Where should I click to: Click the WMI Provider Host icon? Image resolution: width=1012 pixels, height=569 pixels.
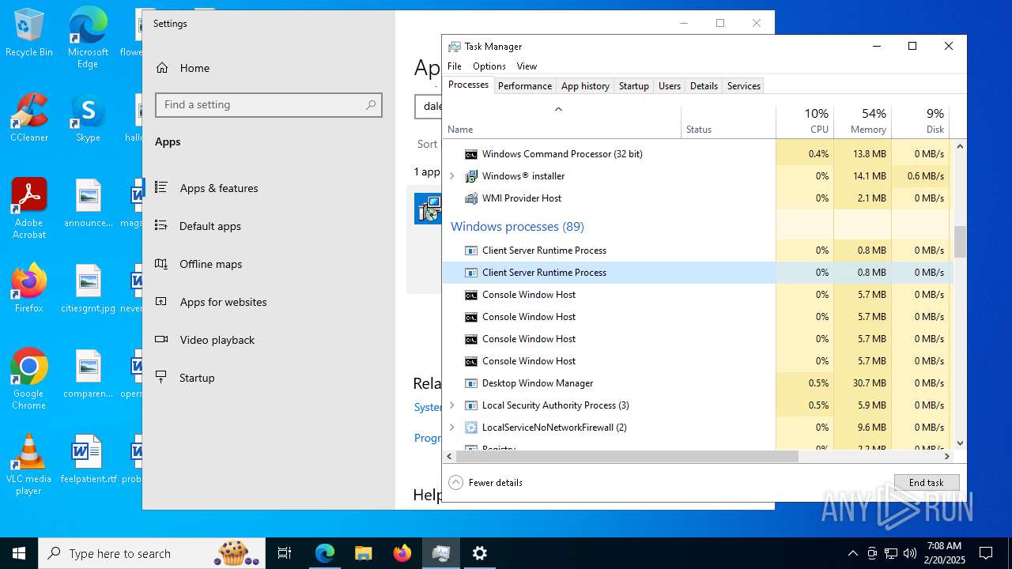click(471, 198)
